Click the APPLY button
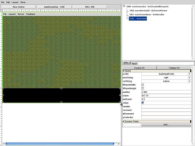The image size is (195, 146). point(126,63)
